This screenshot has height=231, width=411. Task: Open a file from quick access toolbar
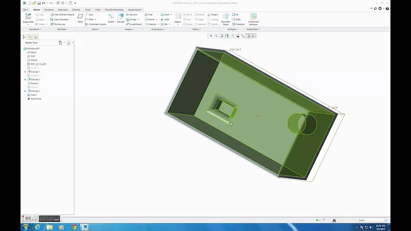34,3
